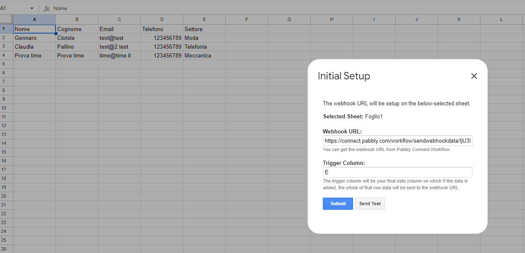Image resolution: width=525 pixels, height=253 pixels.
Task: Select row 10 header
Action: (x=6, y=108)
